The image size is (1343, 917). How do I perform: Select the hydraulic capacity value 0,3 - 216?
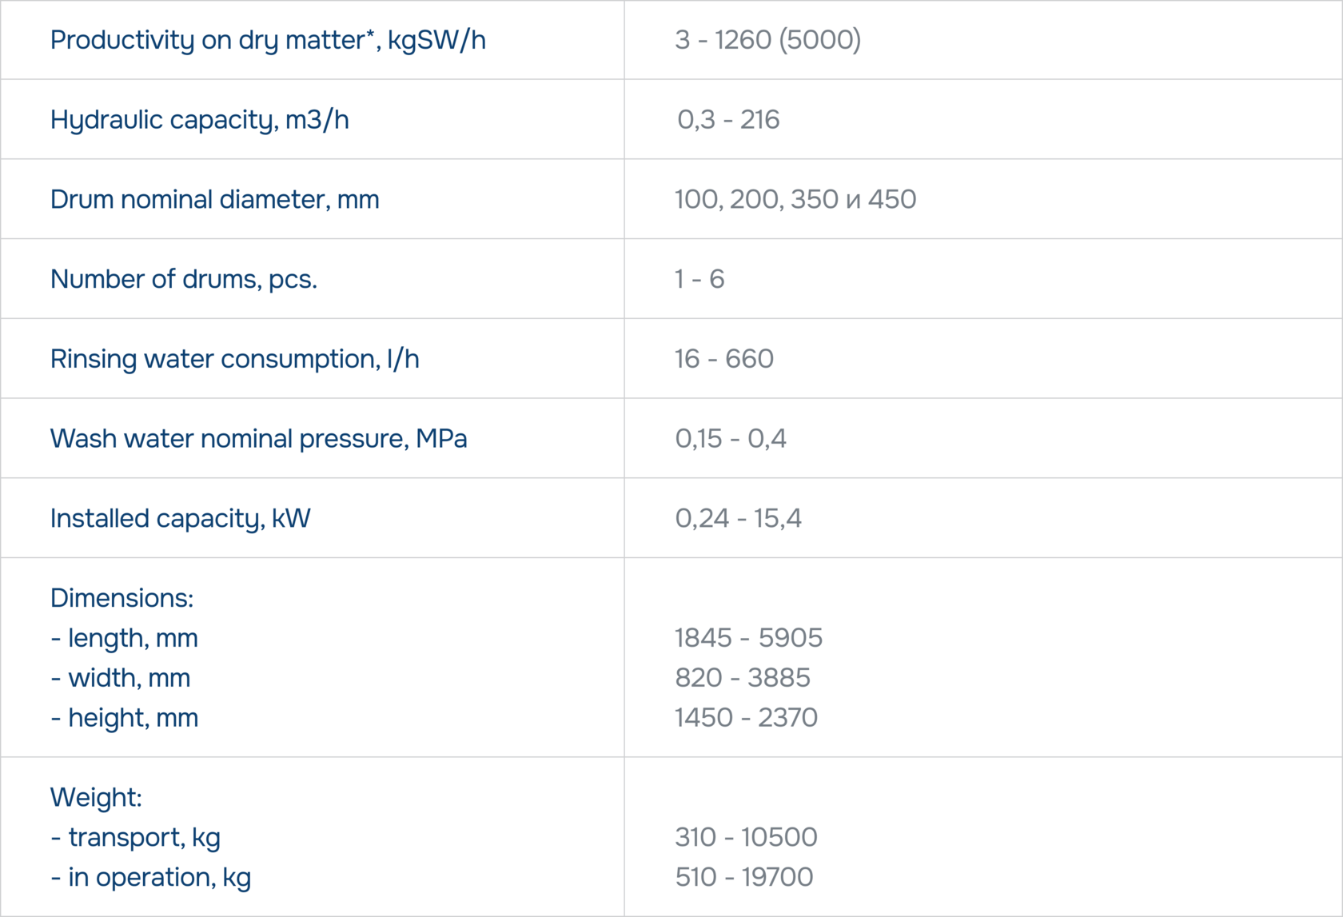727,120
